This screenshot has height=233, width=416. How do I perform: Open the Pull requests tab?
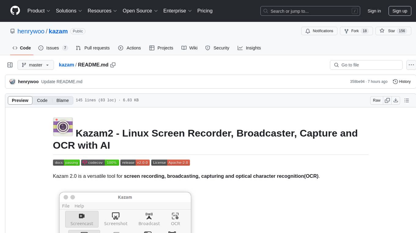point(93,48)
